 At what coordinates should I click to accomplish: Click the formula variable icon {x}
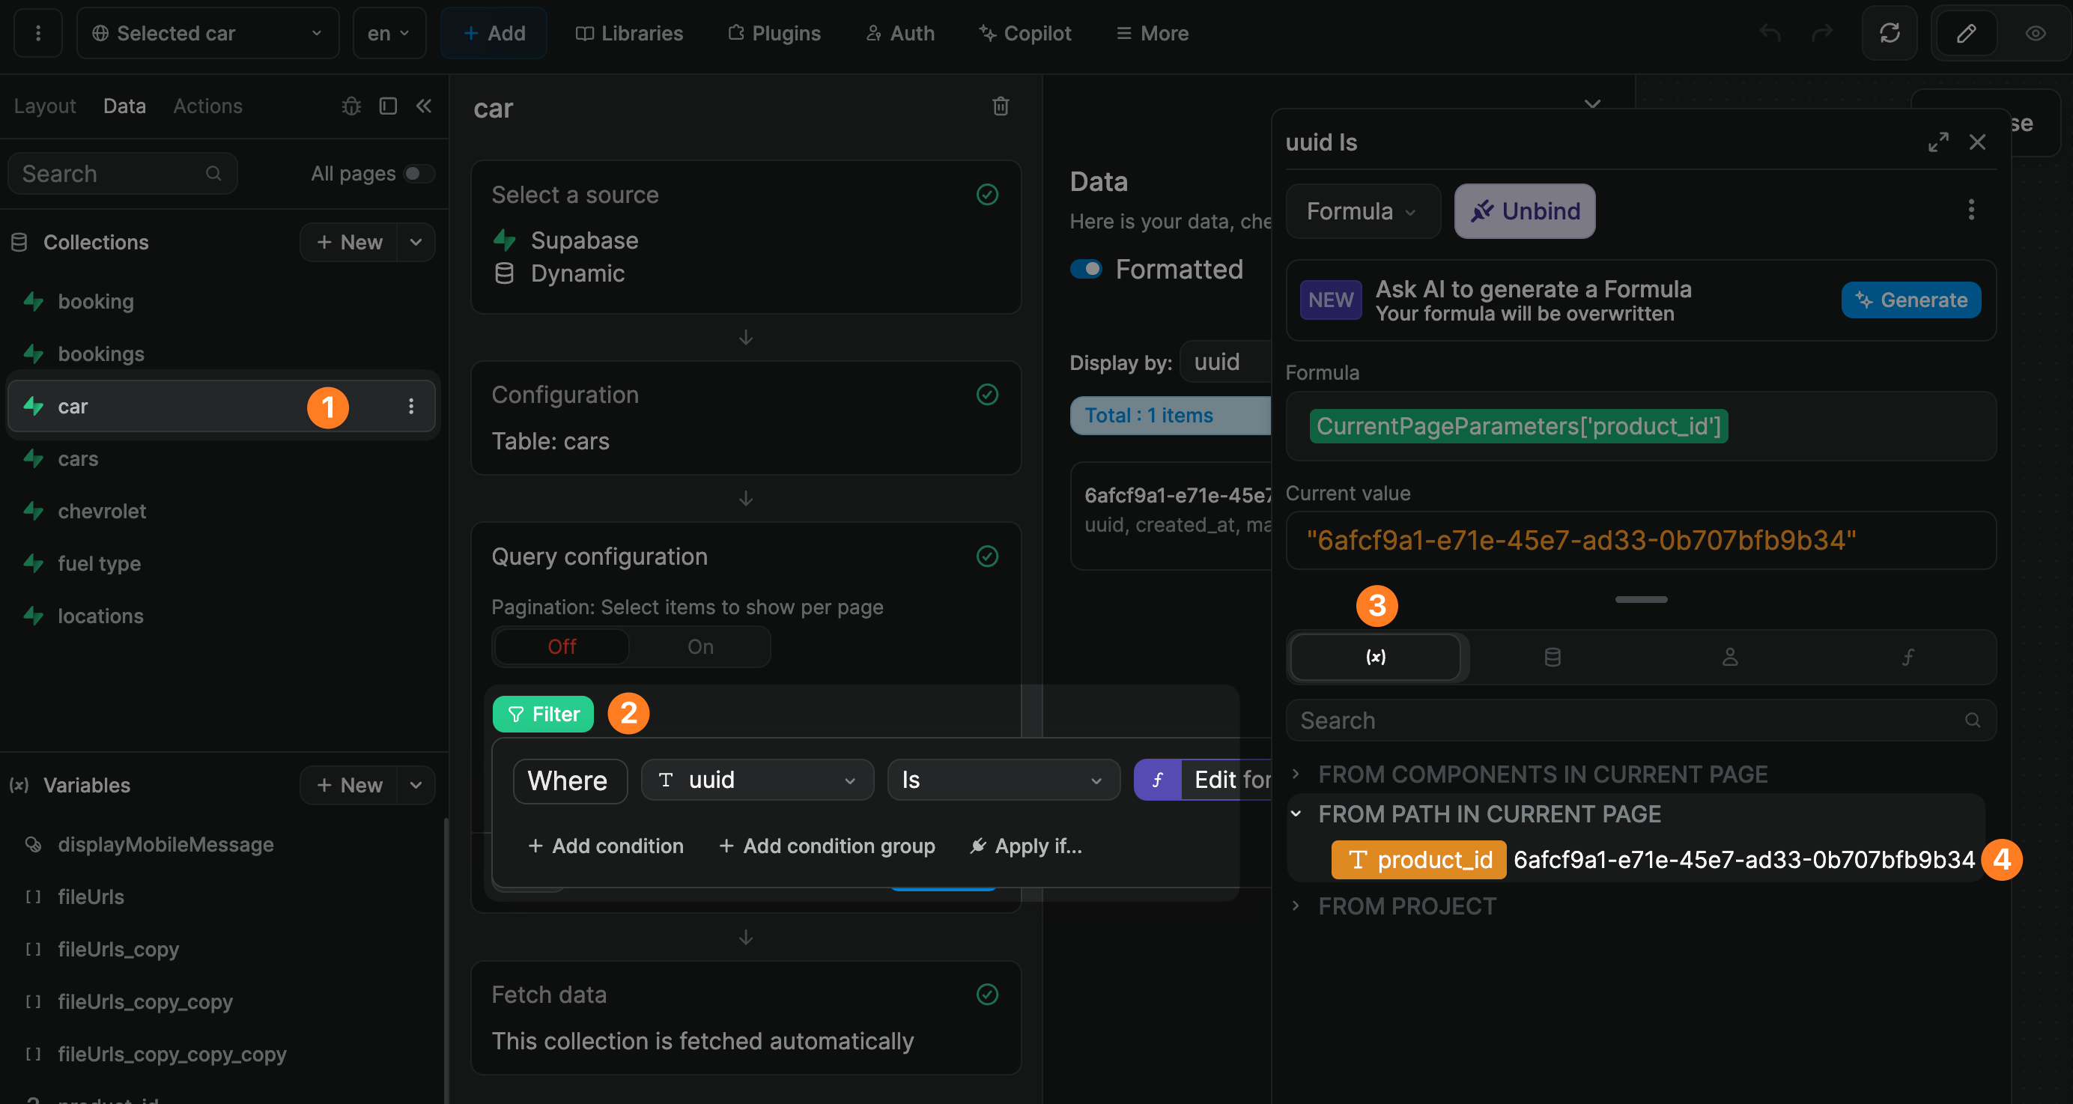coord(1375,655)
